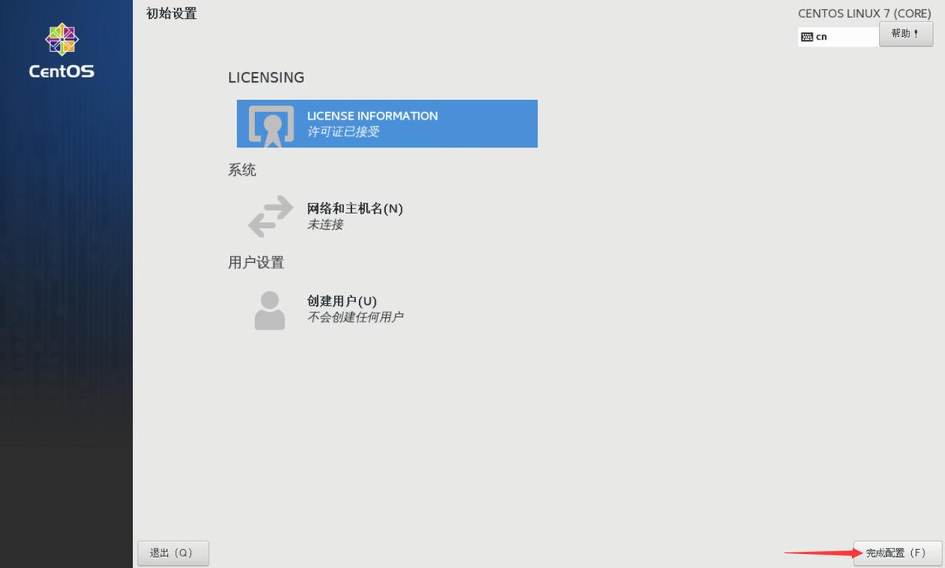The image size is (945, 568).
Task: Click the License Information spotlight icon
Action: [x=271, y=124]
